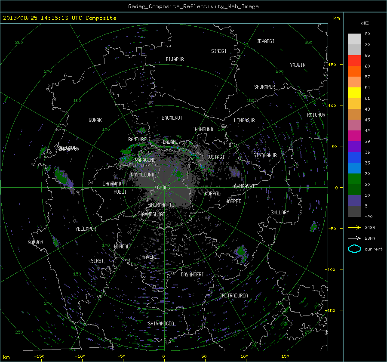The height and width of the screenshot is (362, 387).
Task: Click the HUNGUND city label
Action: tap(204, 130)
